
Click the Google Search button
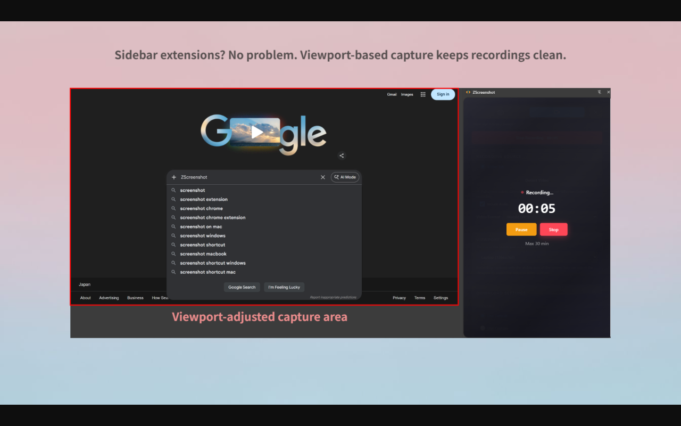pos(242,287)
